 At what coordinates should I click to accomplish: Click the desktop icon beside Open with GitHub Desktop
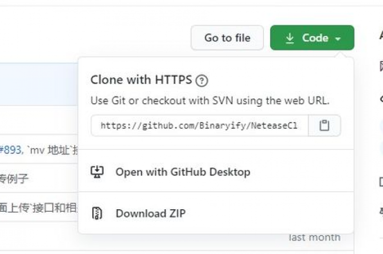click(x=97, y=172)
